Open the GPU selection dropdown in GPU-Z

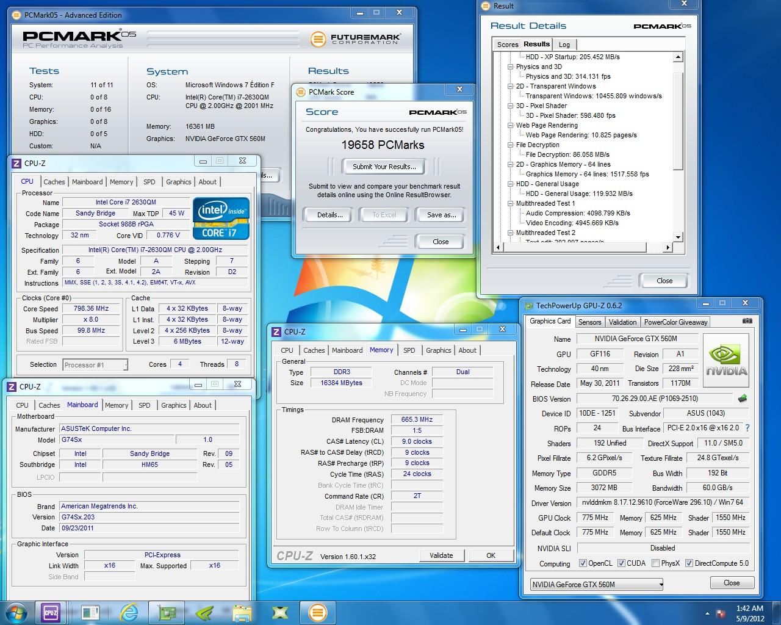[597, 584]
